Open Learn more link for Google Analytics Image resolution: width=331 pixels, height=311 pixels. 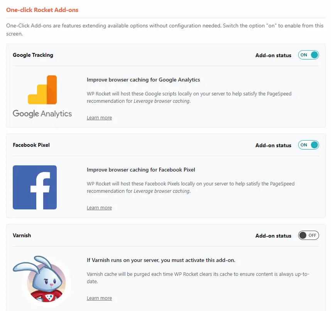(x=99, y=118)
